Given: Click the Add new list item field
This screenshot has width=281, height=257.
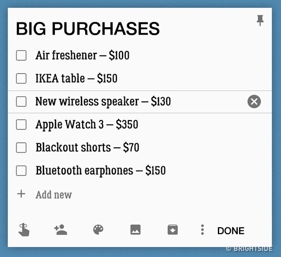Looking at the screenshot, I should (x=54, y=195).
